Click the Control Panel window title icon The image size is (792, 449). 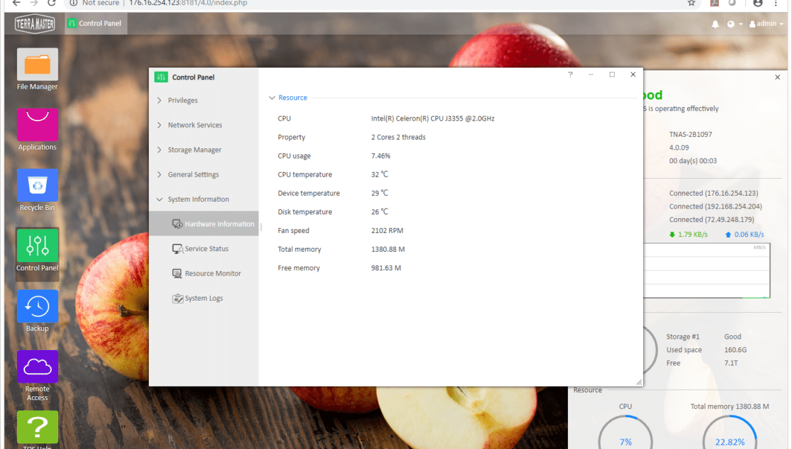[x=161, y=77]
